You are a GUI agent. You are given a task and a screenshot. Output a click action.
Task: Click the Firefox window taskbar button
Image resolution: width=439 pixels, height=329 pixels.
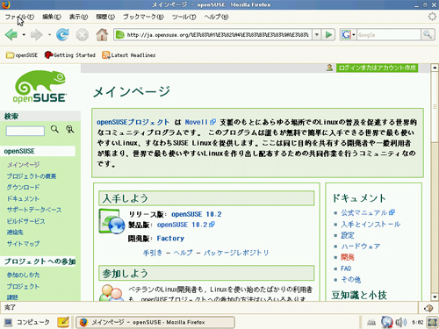click(x=155, y=322)
